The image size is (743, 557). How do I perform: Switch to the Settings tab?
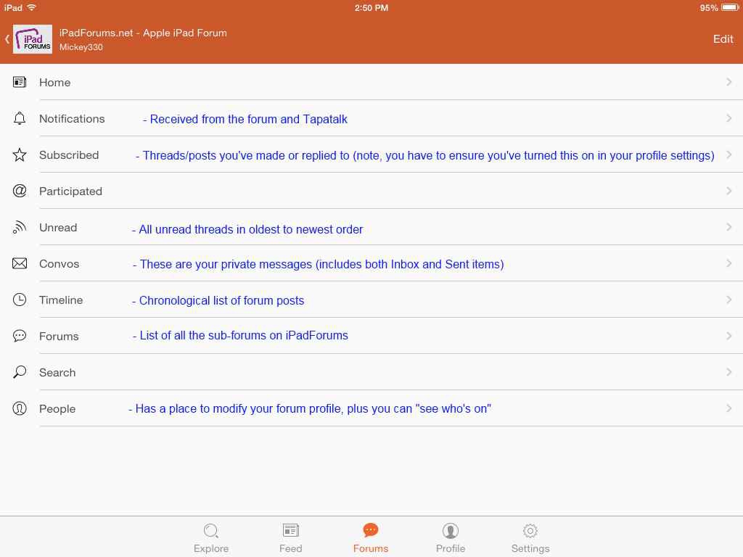coord(530,538)
